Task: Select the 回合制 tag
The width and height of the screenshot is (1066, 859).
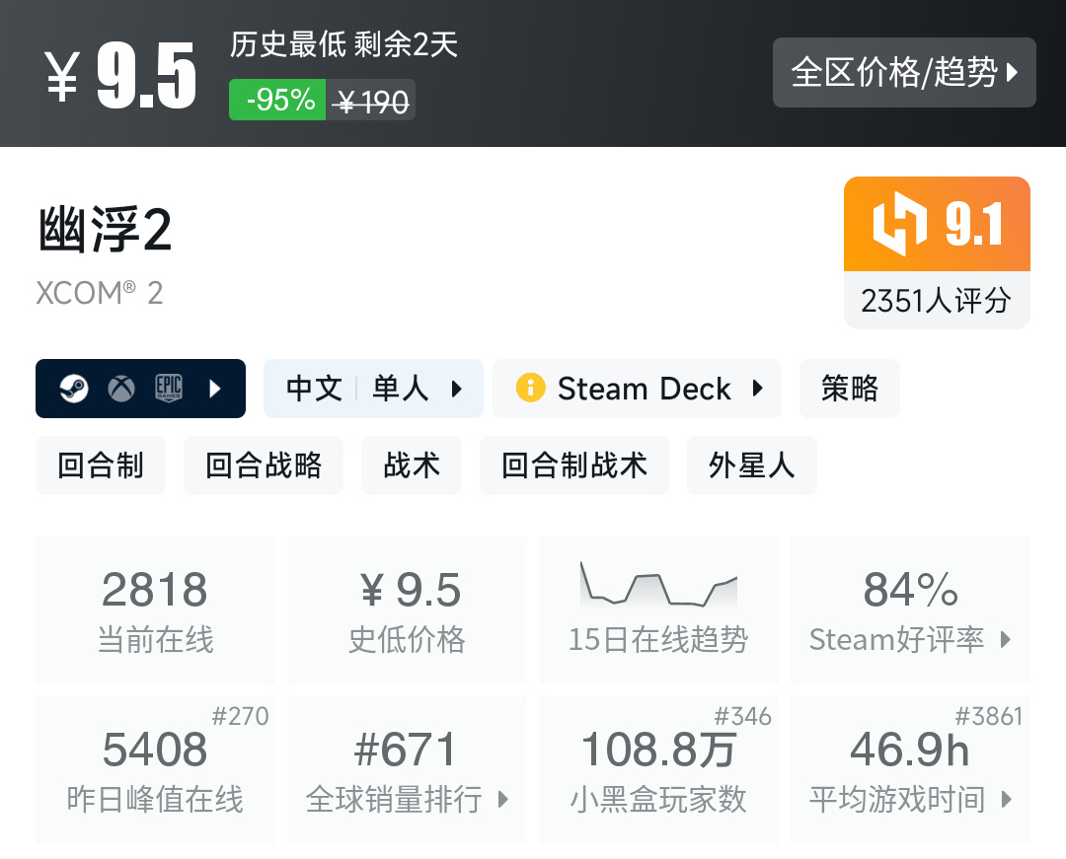Action: point(101,465)
